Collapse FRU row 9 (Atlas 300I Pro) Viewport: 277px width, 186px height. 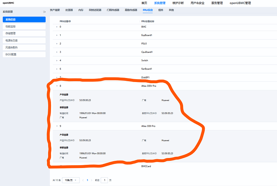coord(57,126)
